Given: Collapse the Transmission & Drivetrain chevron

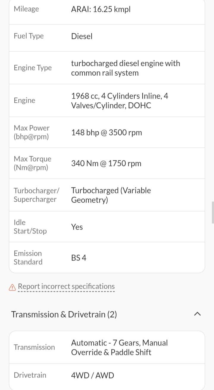Looking at the screenshot, I should point(197,314).
